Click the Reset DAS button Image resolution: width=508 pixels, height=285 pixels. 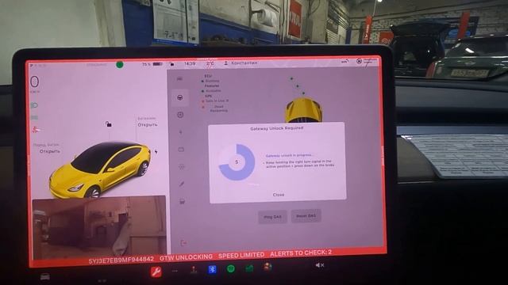306,216
